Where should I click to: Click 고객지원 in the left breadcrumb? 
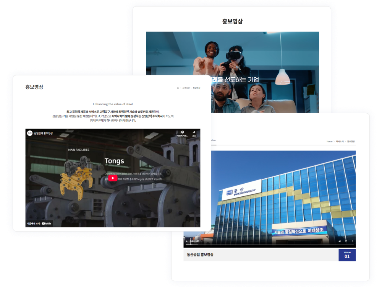(x=186, y=88)
